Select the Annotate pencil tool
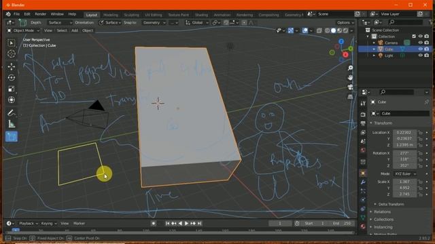 coord(12,113)
